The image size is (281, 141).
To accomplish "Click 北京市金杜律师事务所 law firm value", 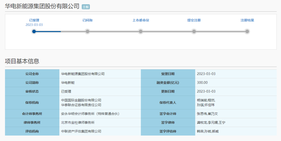I will (78, 123).
